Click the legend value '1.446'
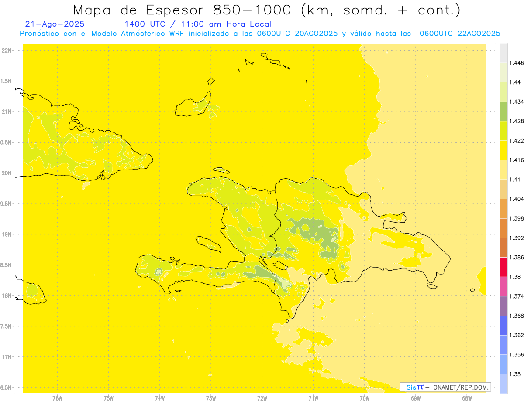Viewport: 524px width, 404px height. click(x=517, y=63)
